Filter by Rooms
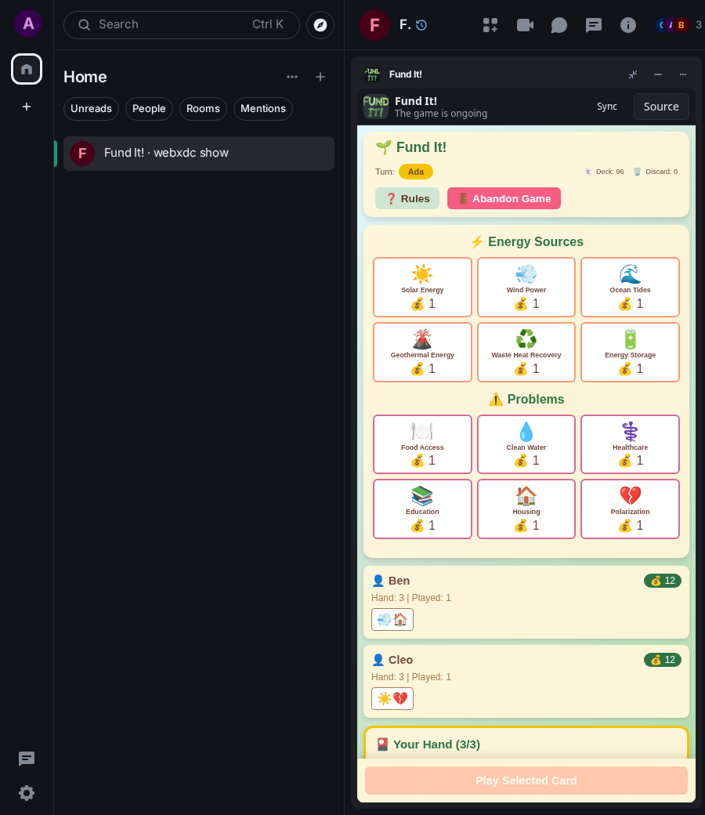The width and height of the screenshot is (705, 815). [203, 109]
